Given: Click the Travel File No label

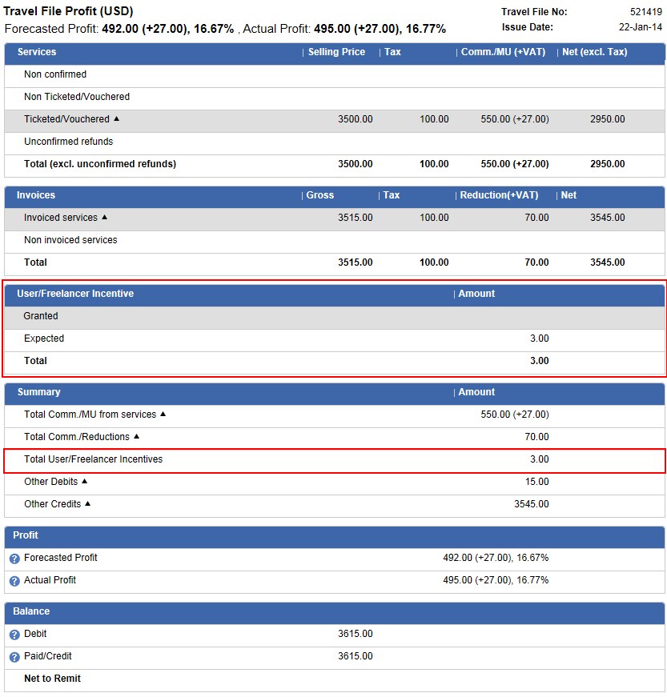Looking at the screenshot, I should coord(534,12).
